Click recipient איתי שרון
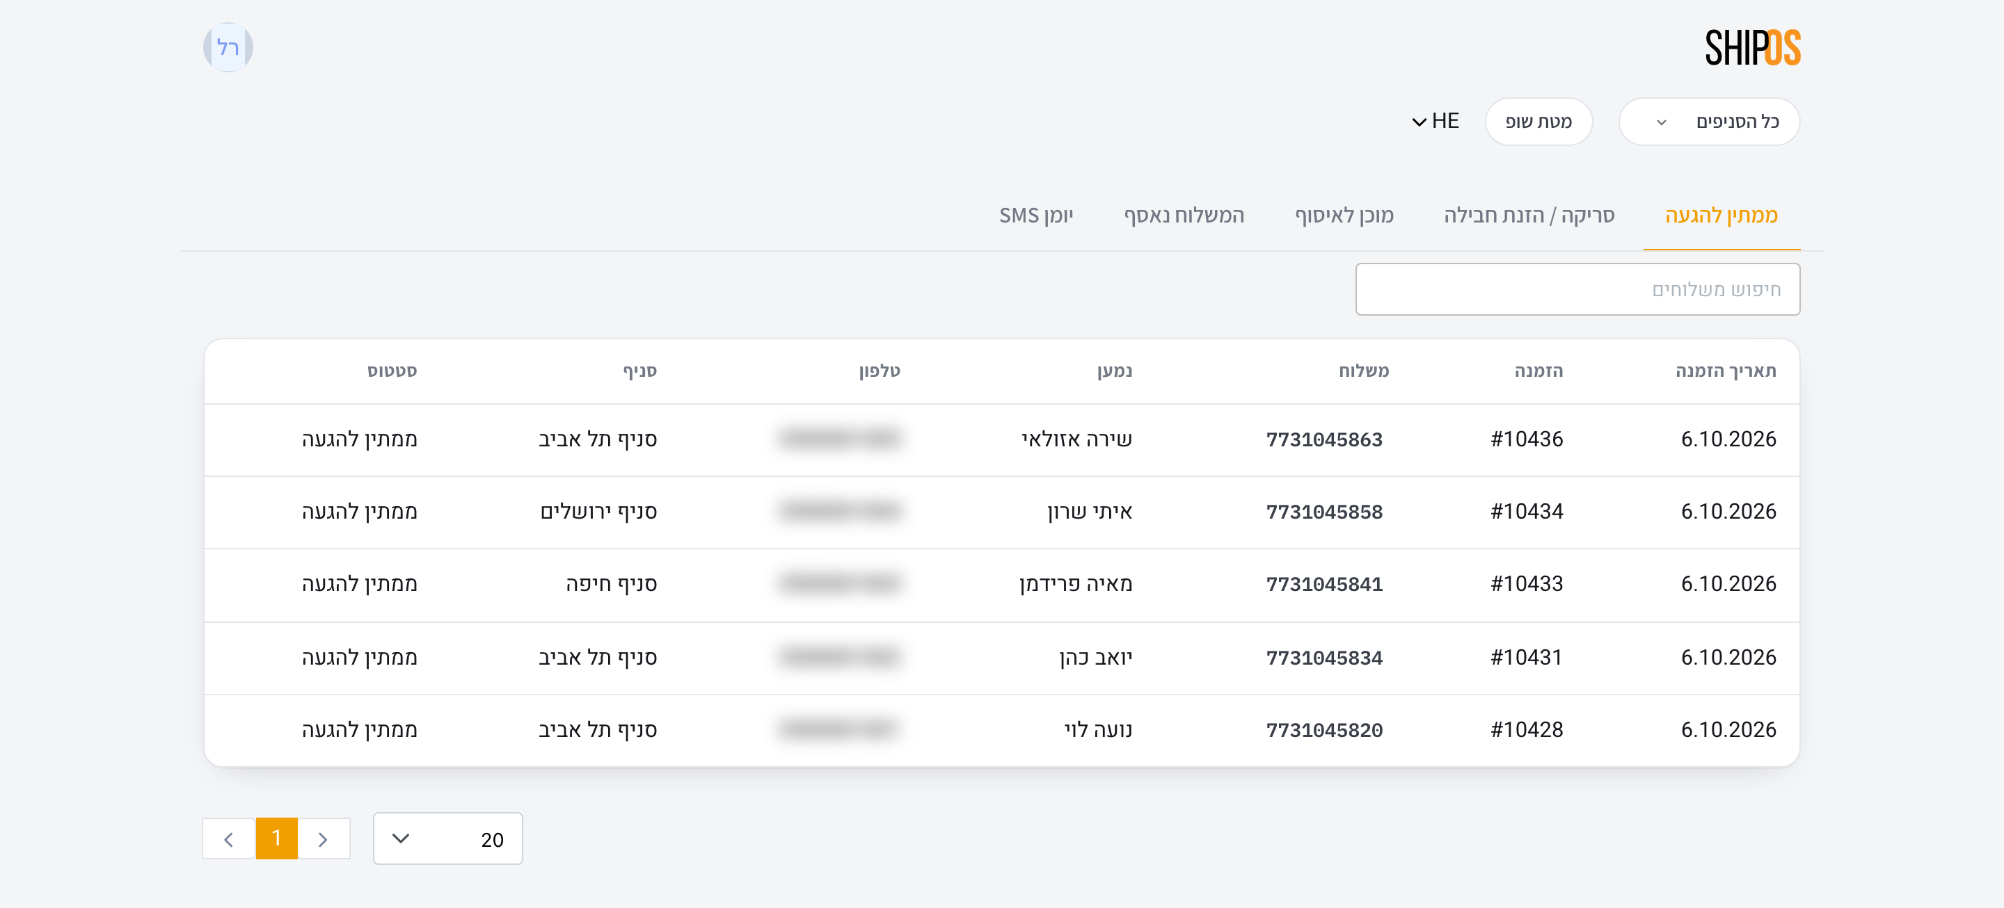 point(1089,512)
